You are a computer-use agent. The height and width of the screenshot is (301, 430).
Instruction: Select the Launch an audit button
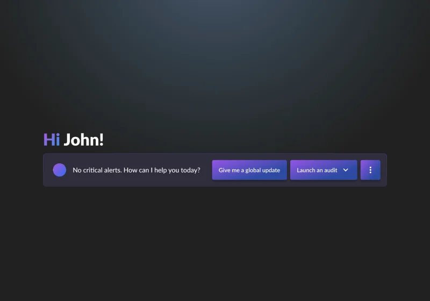(x=324, y=170)
